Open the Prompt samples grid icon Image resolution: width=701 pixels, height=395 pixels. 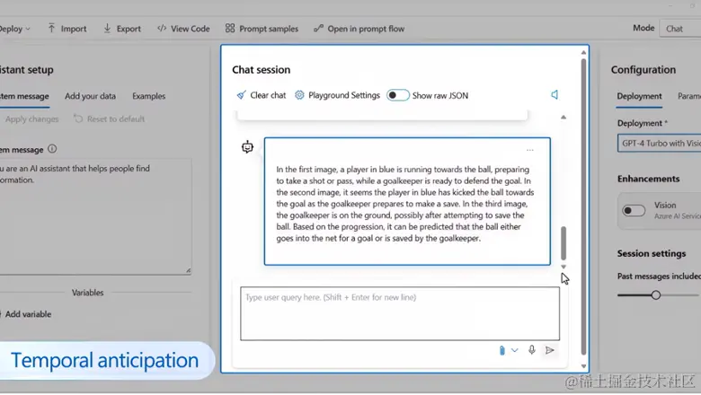coord(230,29)
